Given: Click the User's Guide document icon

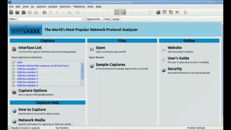Looking at the screenshot, I should (163, 60).
